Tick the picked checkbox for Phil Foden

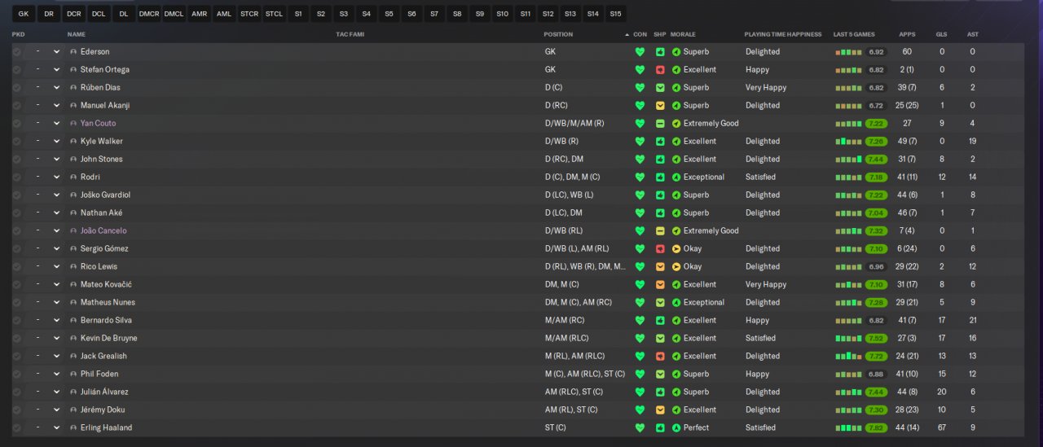(x=16, y=374)
